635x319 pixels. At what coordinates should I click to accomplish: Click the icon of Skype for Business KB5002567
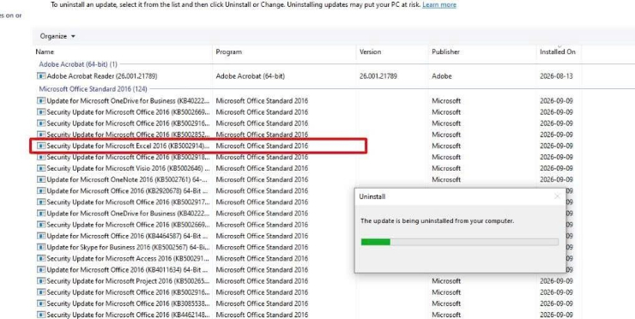click(x=41, y=247)
